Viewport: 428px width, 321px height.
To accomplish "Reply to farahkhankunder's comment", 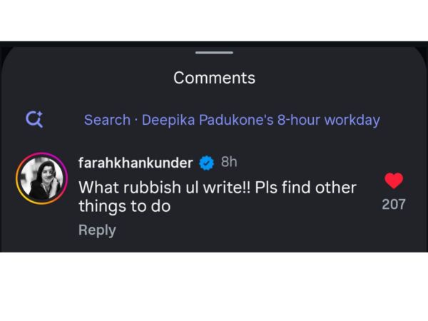I will (x=97, y=230).
